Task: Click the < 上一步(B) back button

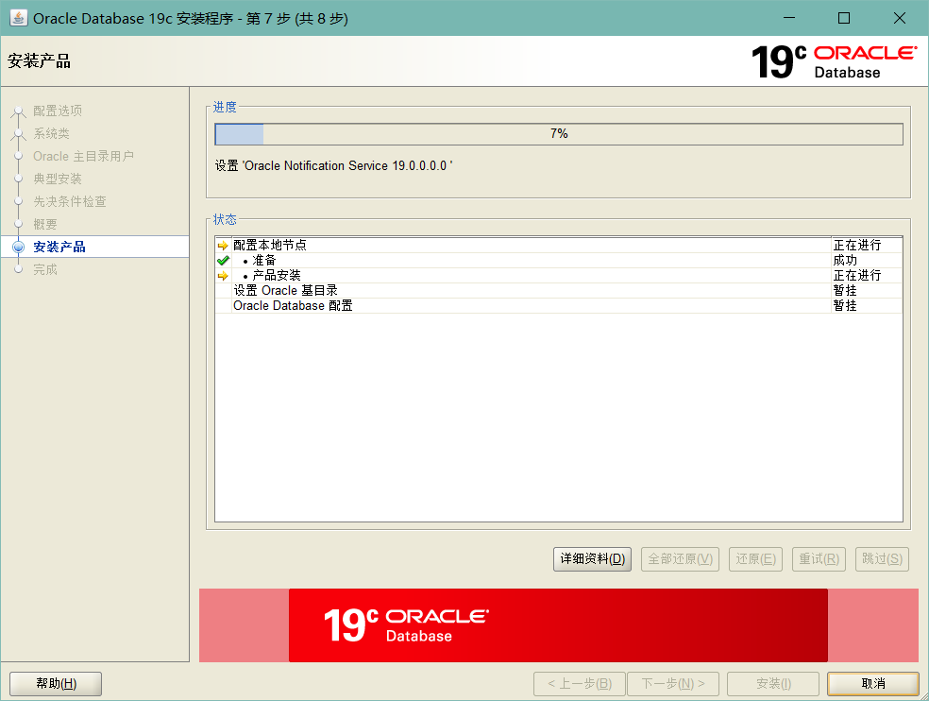Action: coord(580,684)
